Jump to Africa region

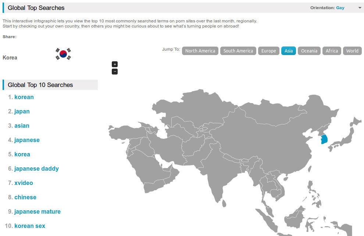coord(332,51)
